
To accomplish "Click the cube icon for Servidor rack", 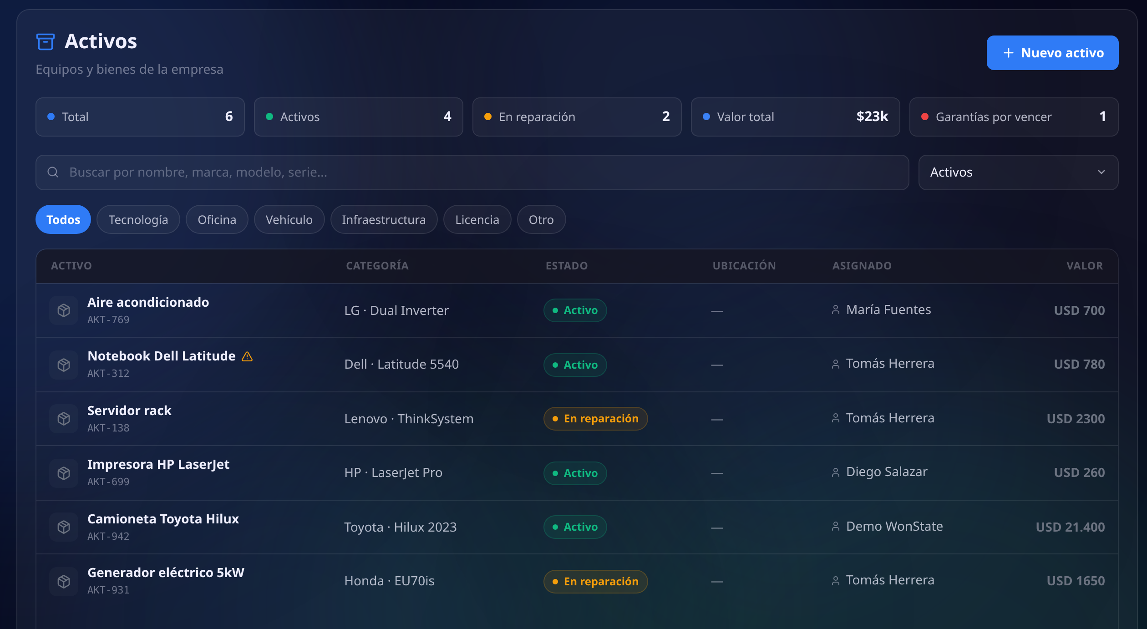I will click(x=64, y=419).
